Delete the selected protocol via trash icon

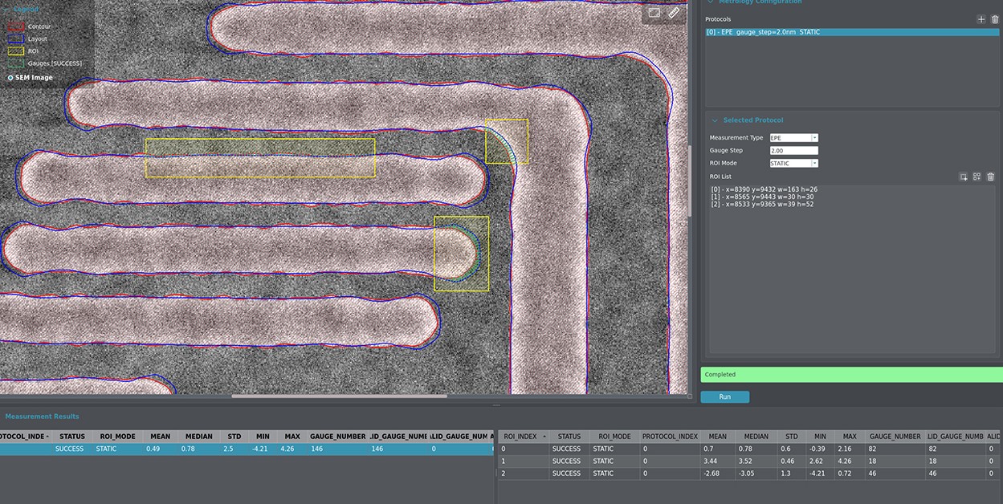pyautogui.click(x=994, y=19)
